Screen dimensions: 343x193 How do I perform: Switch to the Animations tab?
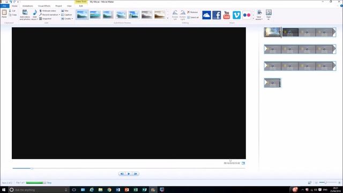(x=27, y=6)
